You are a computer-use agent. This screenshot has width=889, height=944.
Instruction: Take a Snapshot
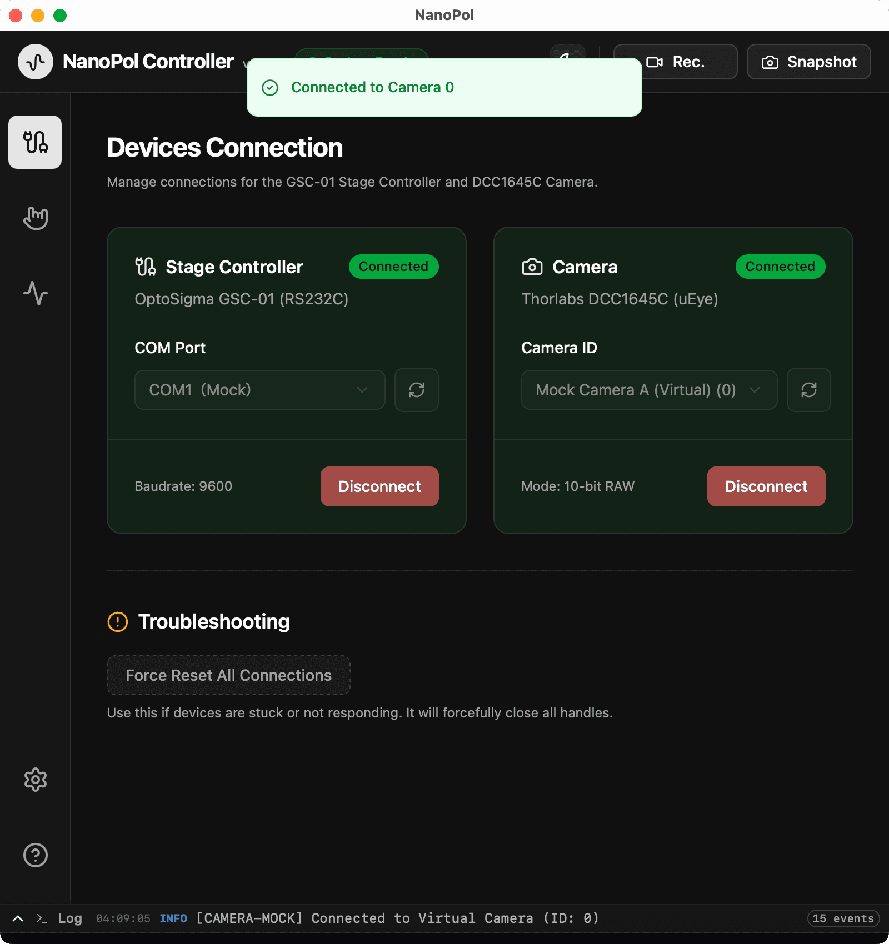[x=809, y=62]
